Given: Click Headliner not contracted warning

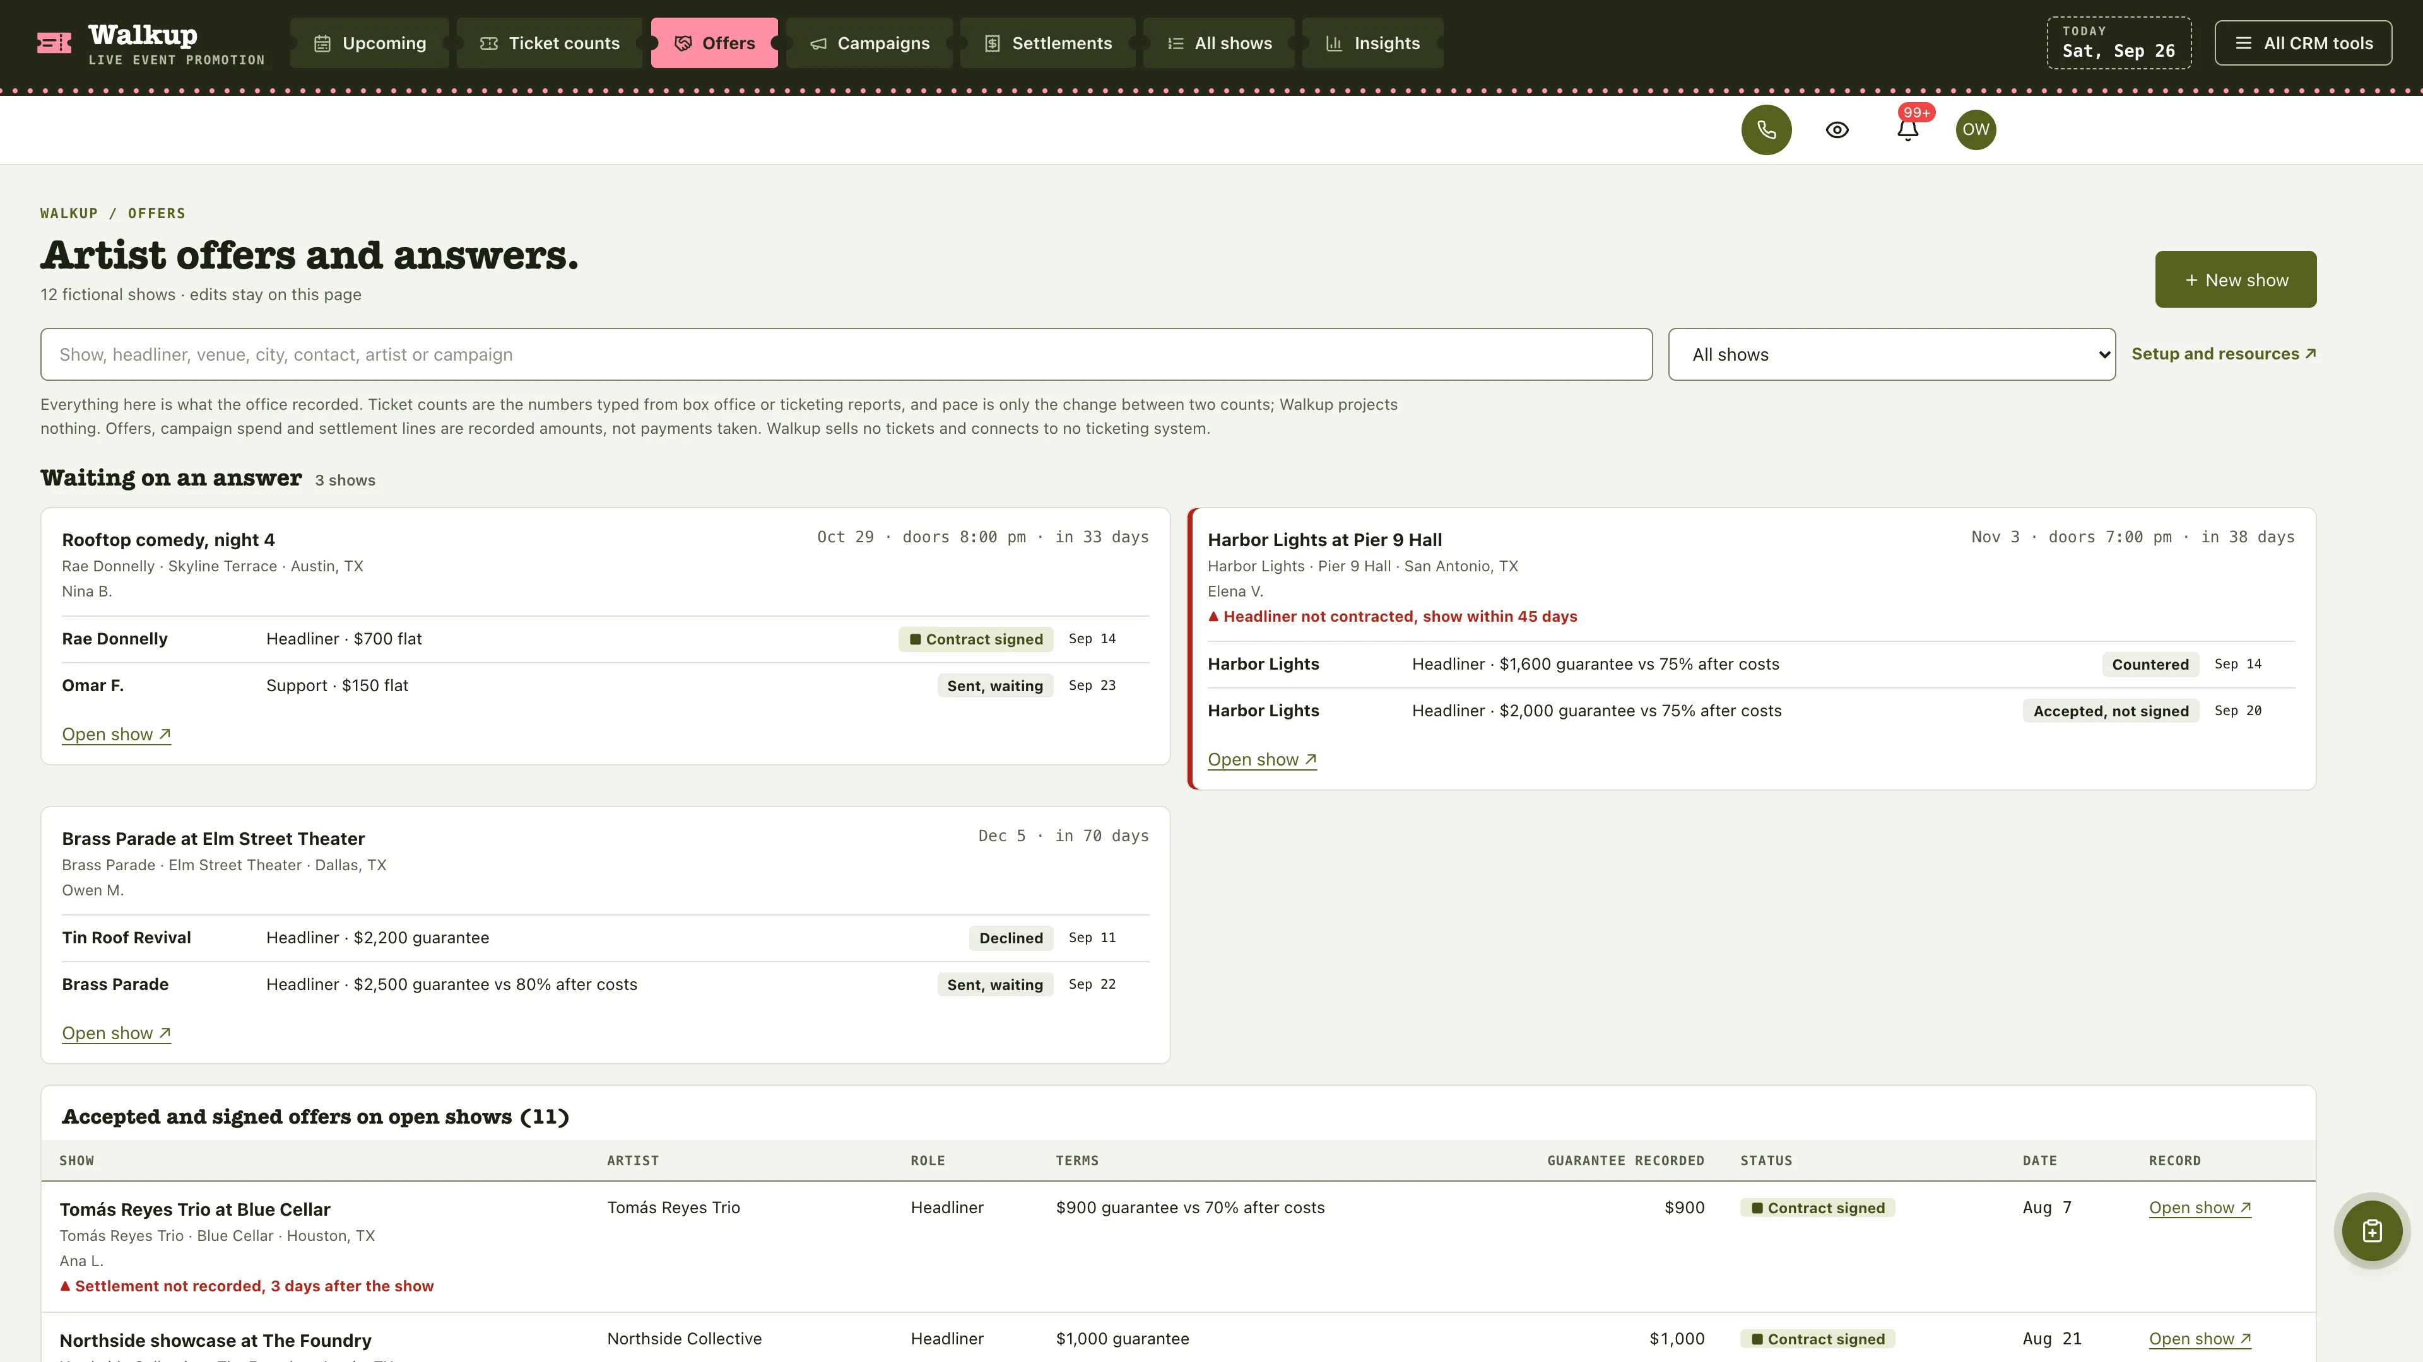Looking at the screenshot, I should pyautogui.click(x=1393, y=617).
